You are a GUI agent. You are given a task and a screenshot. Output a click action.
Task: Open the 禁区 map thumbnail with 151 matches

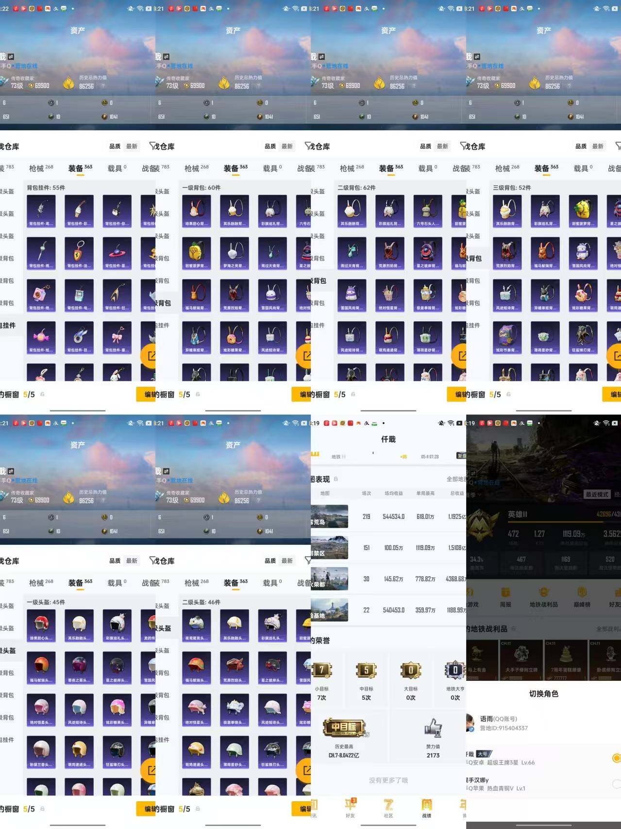pos(330,548)
